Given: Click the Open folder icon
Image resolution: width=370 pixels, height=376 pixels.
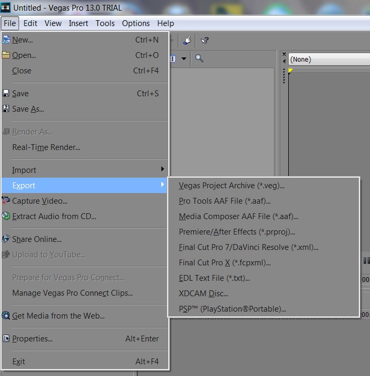Looking at the screenshot, I should 6,55.
